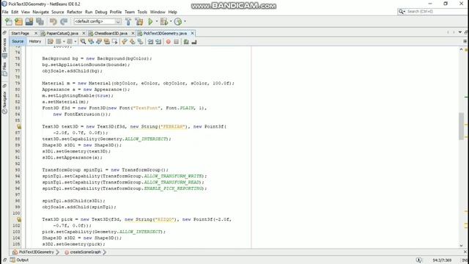Image resolution: width=469 pixels, height=264 pixels.
Task: Close the PickText3DGeometry.java tab
Action: tap(192, 33)
